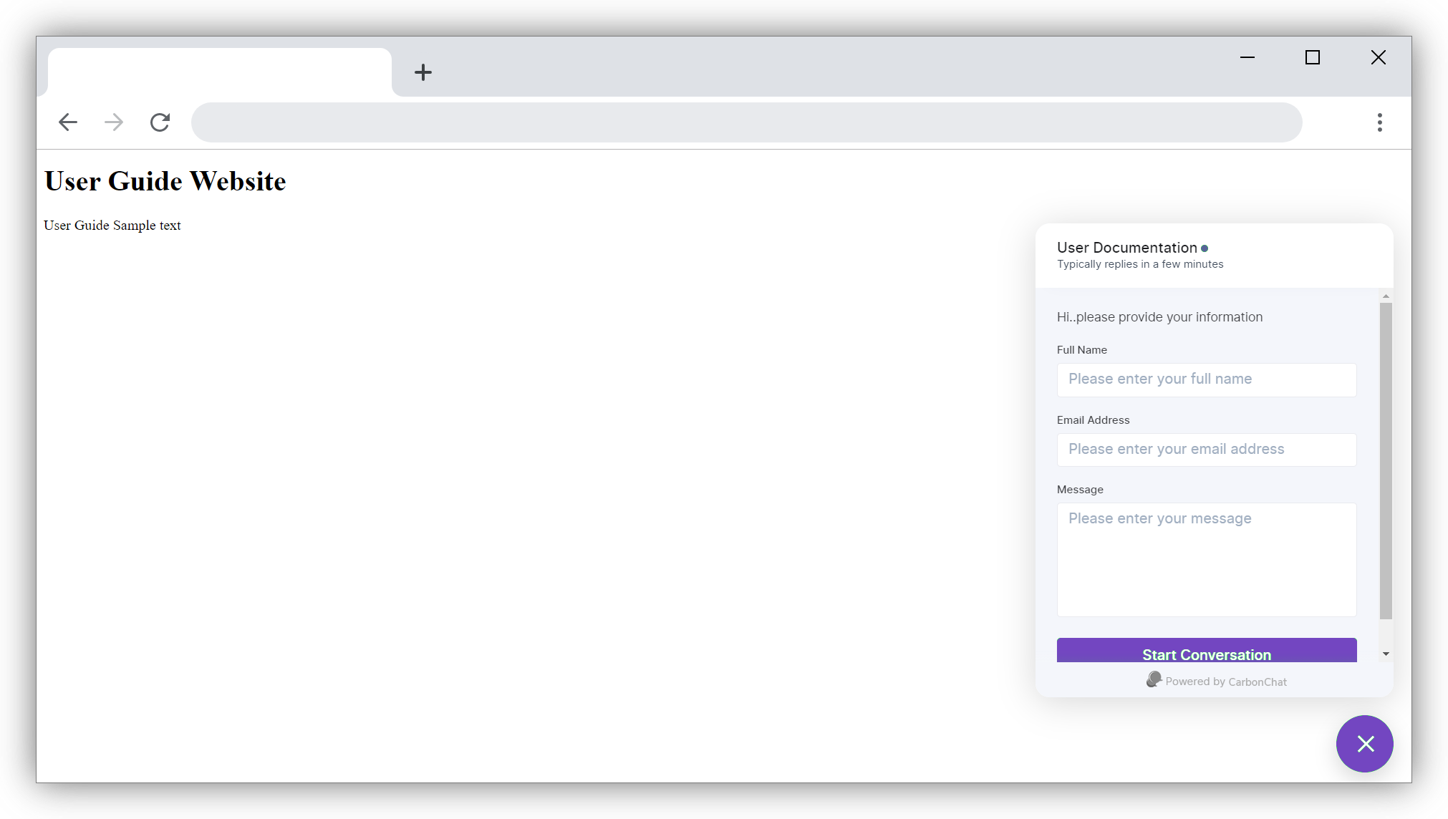Click the Full Name input field
Viewport: 1448px width, 819px height.
(x=1206, y=379)
